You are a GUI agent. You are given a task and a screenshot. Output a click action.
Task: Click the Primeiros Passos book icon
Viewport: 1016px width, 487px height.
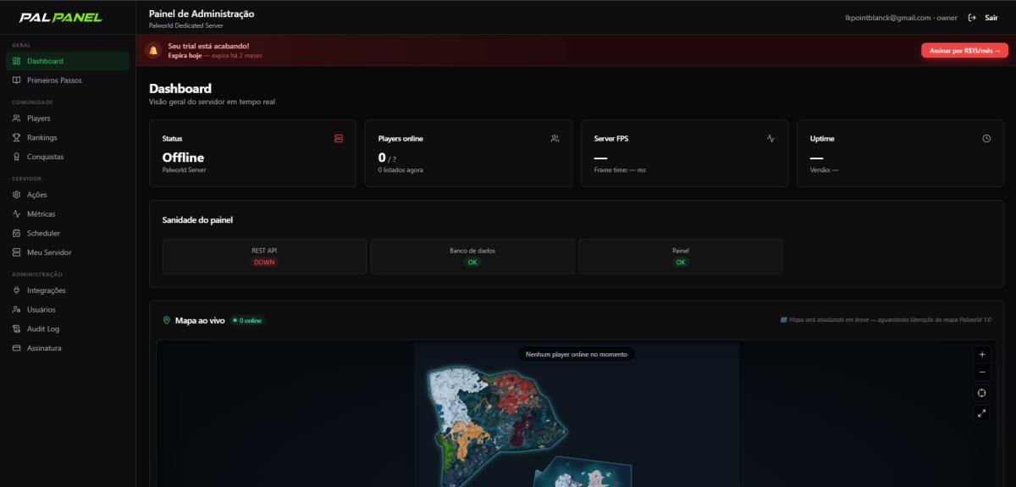17,80
